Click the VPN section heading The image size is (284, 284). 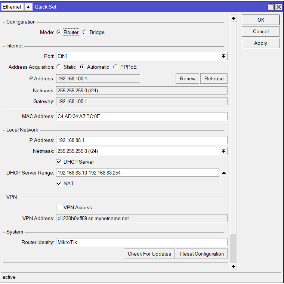(x=12, y=197)
